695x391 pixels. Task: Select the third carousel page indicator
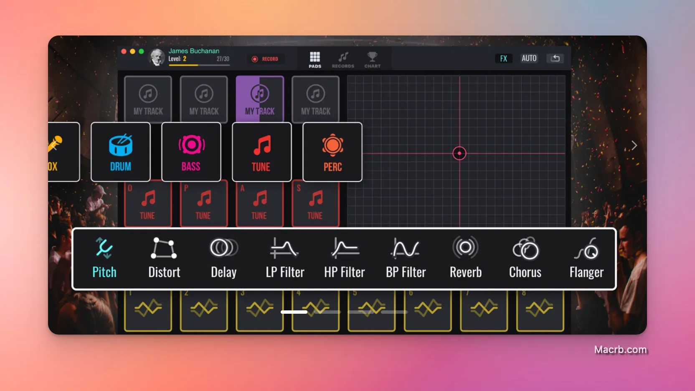(361, 312)
